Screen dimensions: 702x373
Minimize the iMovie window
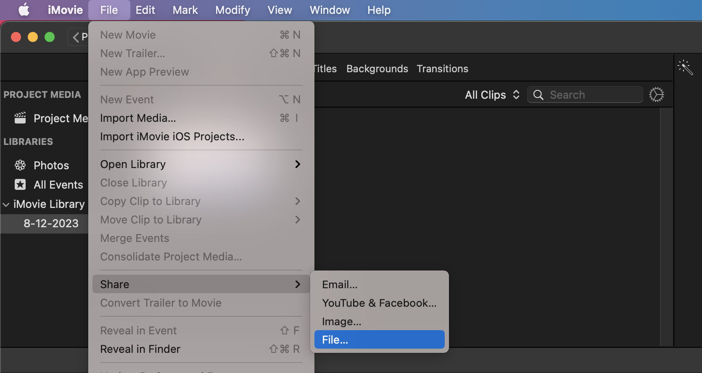[33, 37]
